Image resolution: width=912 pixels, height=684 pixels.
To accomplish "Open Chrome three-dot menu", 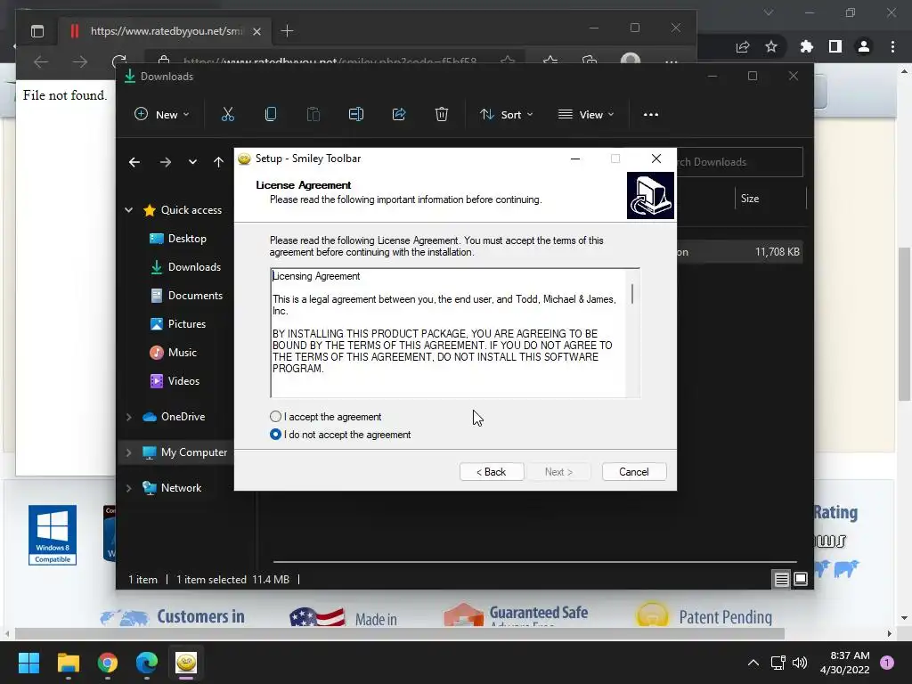I will click(x=892, y=46).
